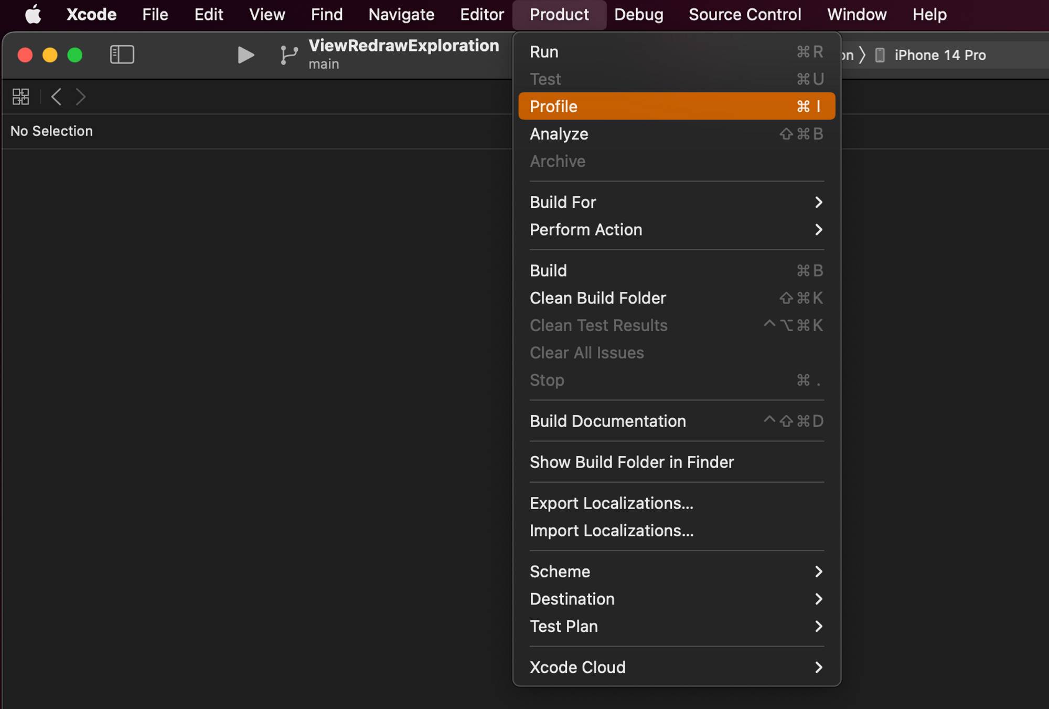
Task: Open the Debug menu
Action: point(639,14)
